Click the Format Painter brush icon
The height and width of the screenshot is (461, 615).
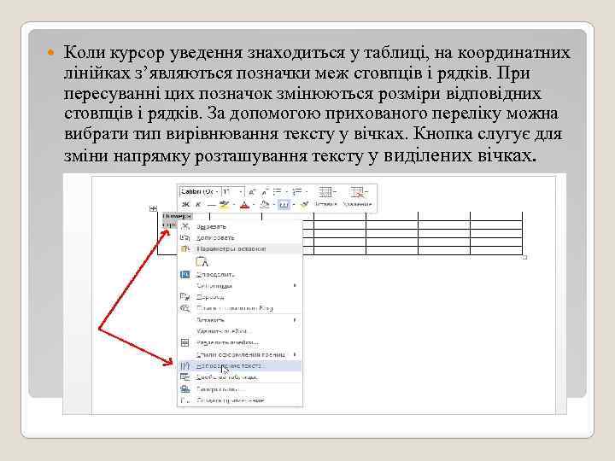click(x=304, y=204)
